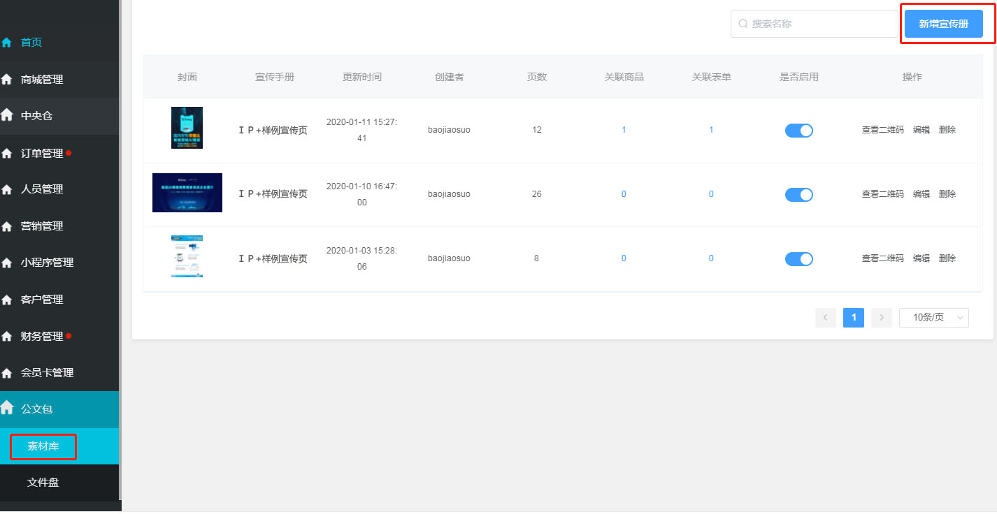Image resolution: width=997 pixels, height=514 pixels.
Task: Open 会员卡管理 menu
Action: 59,373
